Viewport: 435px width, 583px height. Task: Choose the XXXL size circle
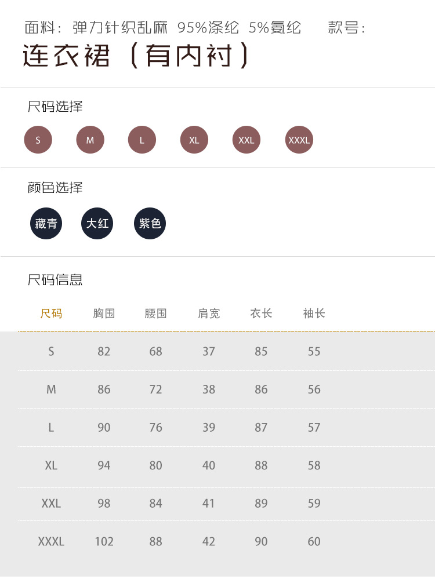(299, 140)
